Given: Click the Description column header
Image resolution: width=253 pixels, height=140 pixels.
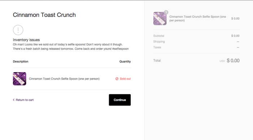Looking at the screenshot, I should coord(21,61).
